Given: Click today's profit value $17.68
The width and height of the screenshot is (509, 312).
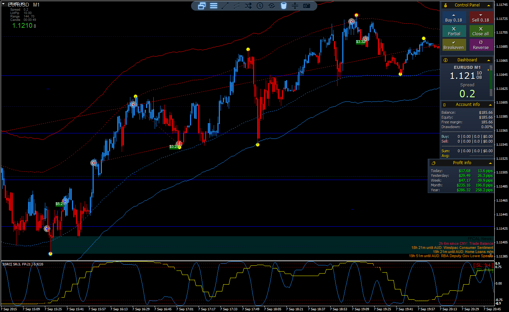Looking at the screenshot, I should pos(464,171).
